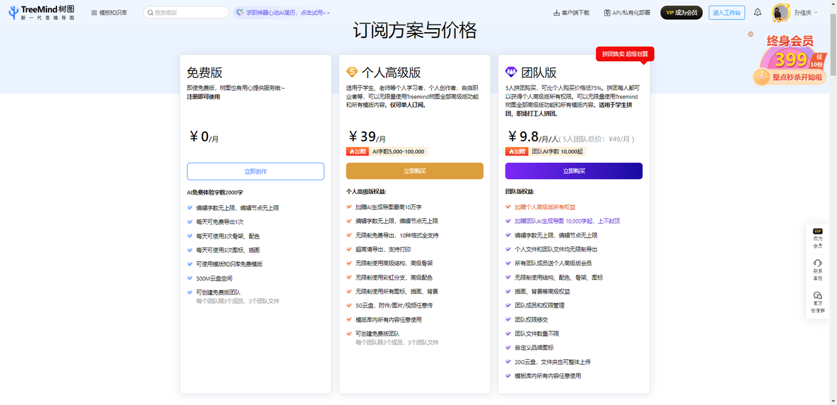Click the 进入工作台 button
This screenshot has width=837, height=405.
pyautogui.click(x=726, y=12)
